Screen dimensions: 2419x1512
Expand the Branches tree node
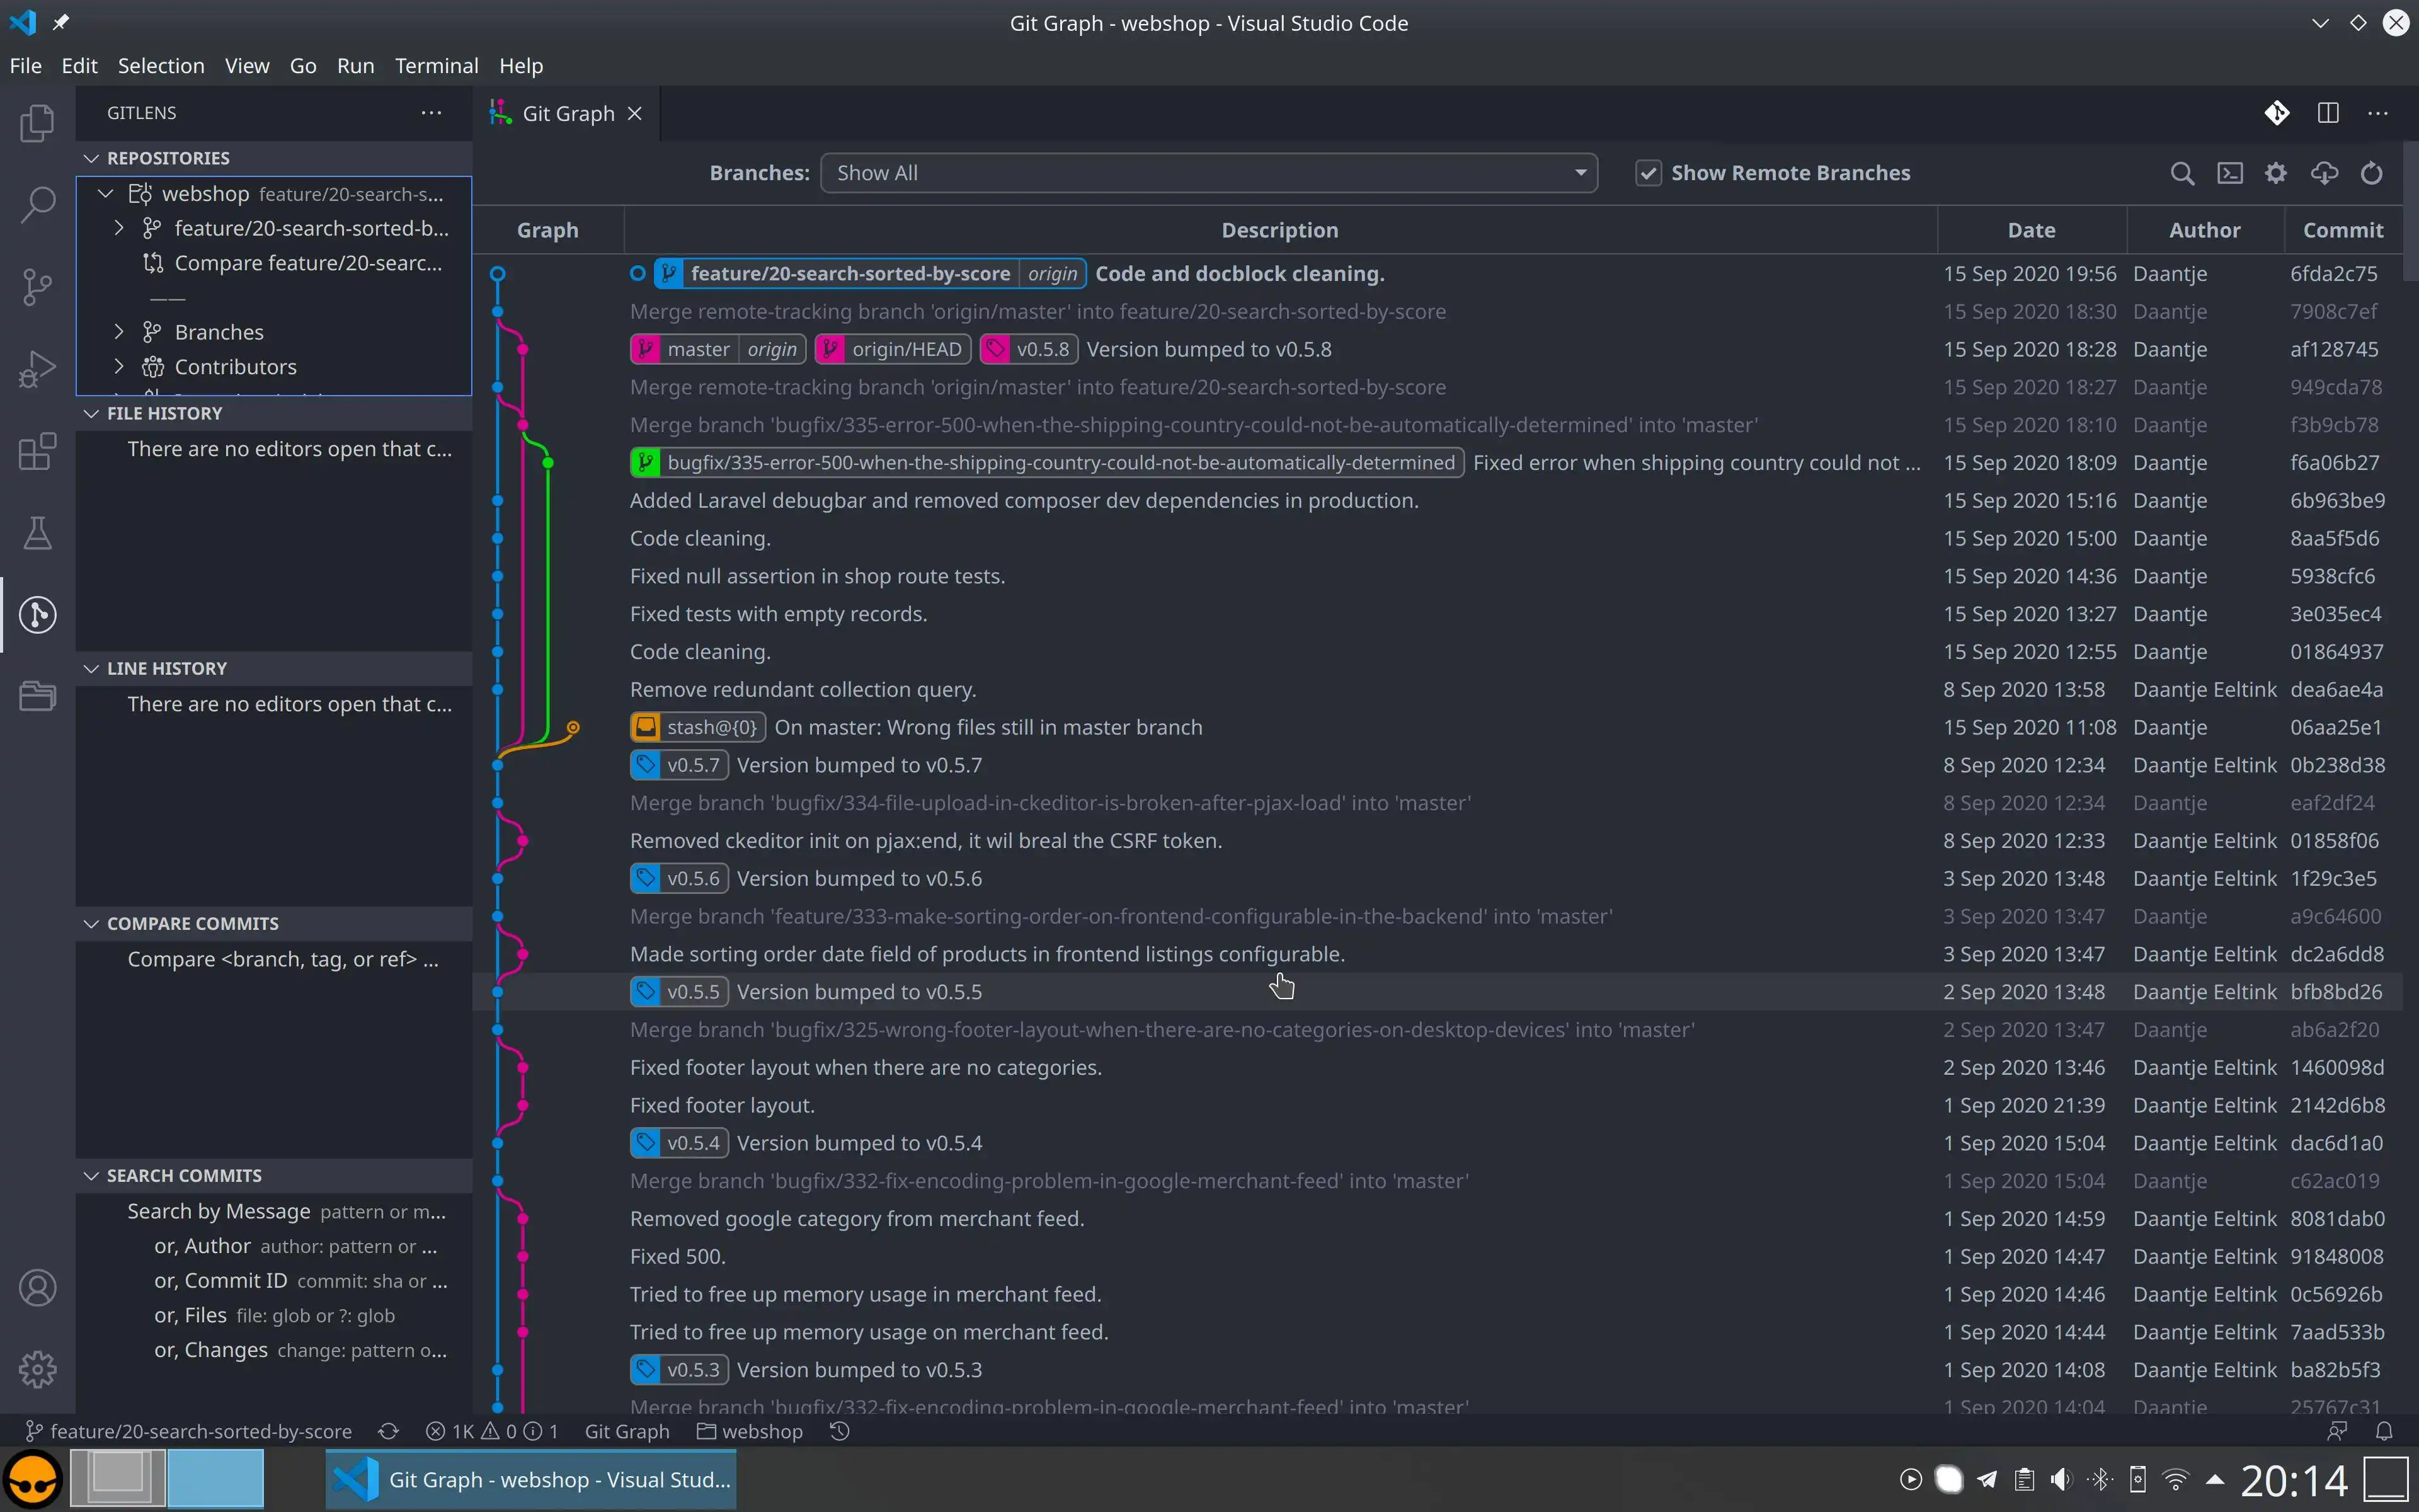tap(119, 332)
